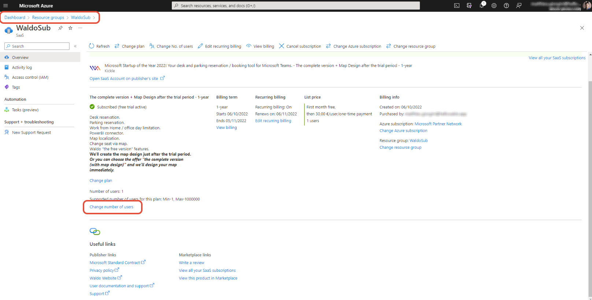Open the Microsoft Partner Network subscription link
592x300 pixels.
[438, 124]
